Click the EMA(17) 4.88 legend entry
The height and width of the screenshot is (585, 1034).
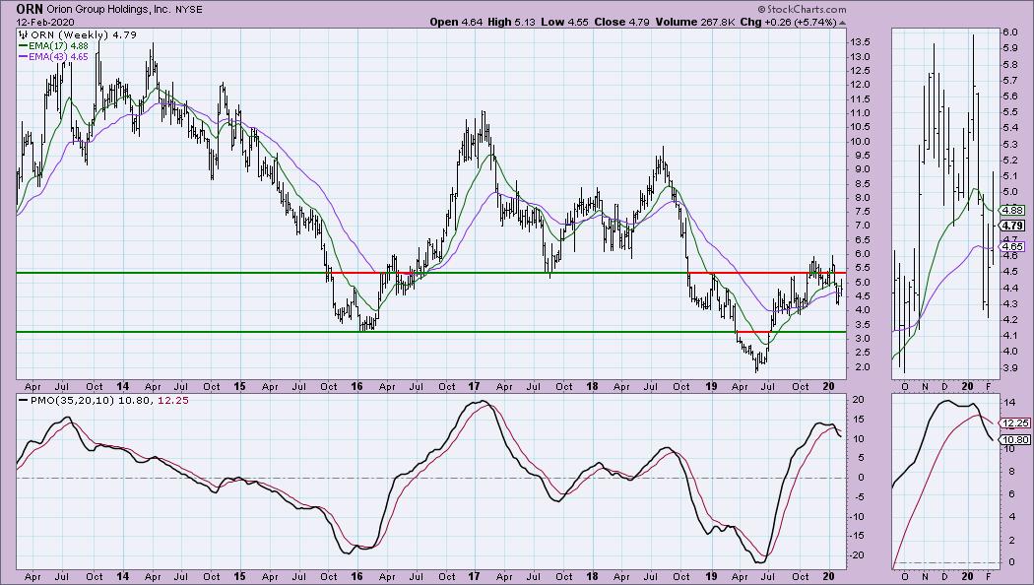coord(53,46)
